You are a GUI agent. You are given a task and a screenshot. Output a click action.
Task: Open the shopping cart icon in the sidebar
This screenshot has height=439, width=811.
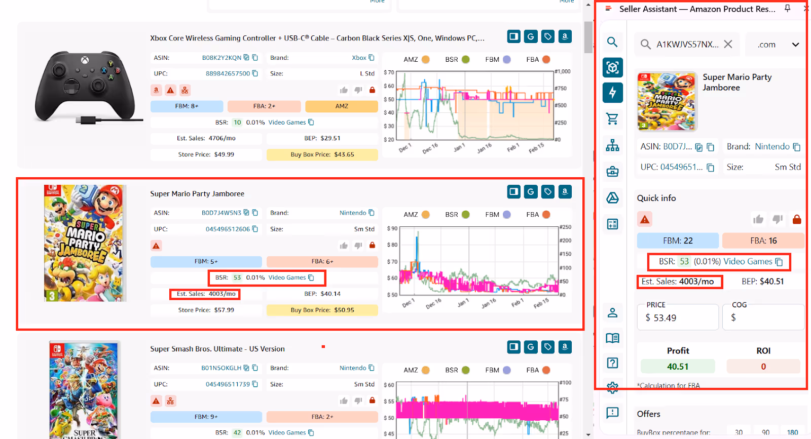point(612,118)
